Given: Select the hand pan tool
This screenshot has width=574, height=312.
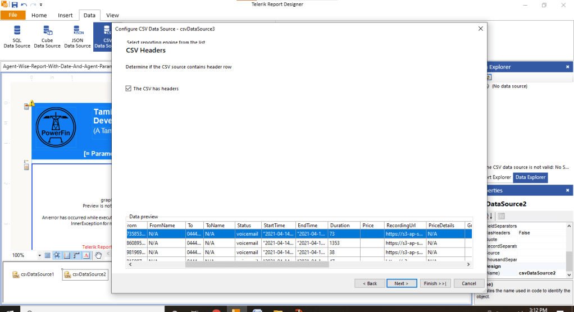Looking at the screenshot, I should click(x=98, y=255).
